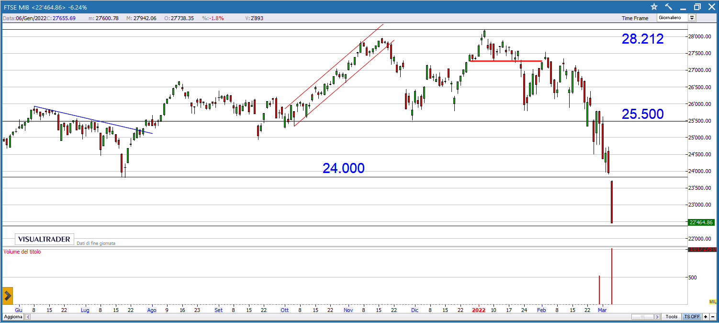719x323 pixels.
Task: Click the opening value O: 27'738.35
Action: [x=179, y=18]
